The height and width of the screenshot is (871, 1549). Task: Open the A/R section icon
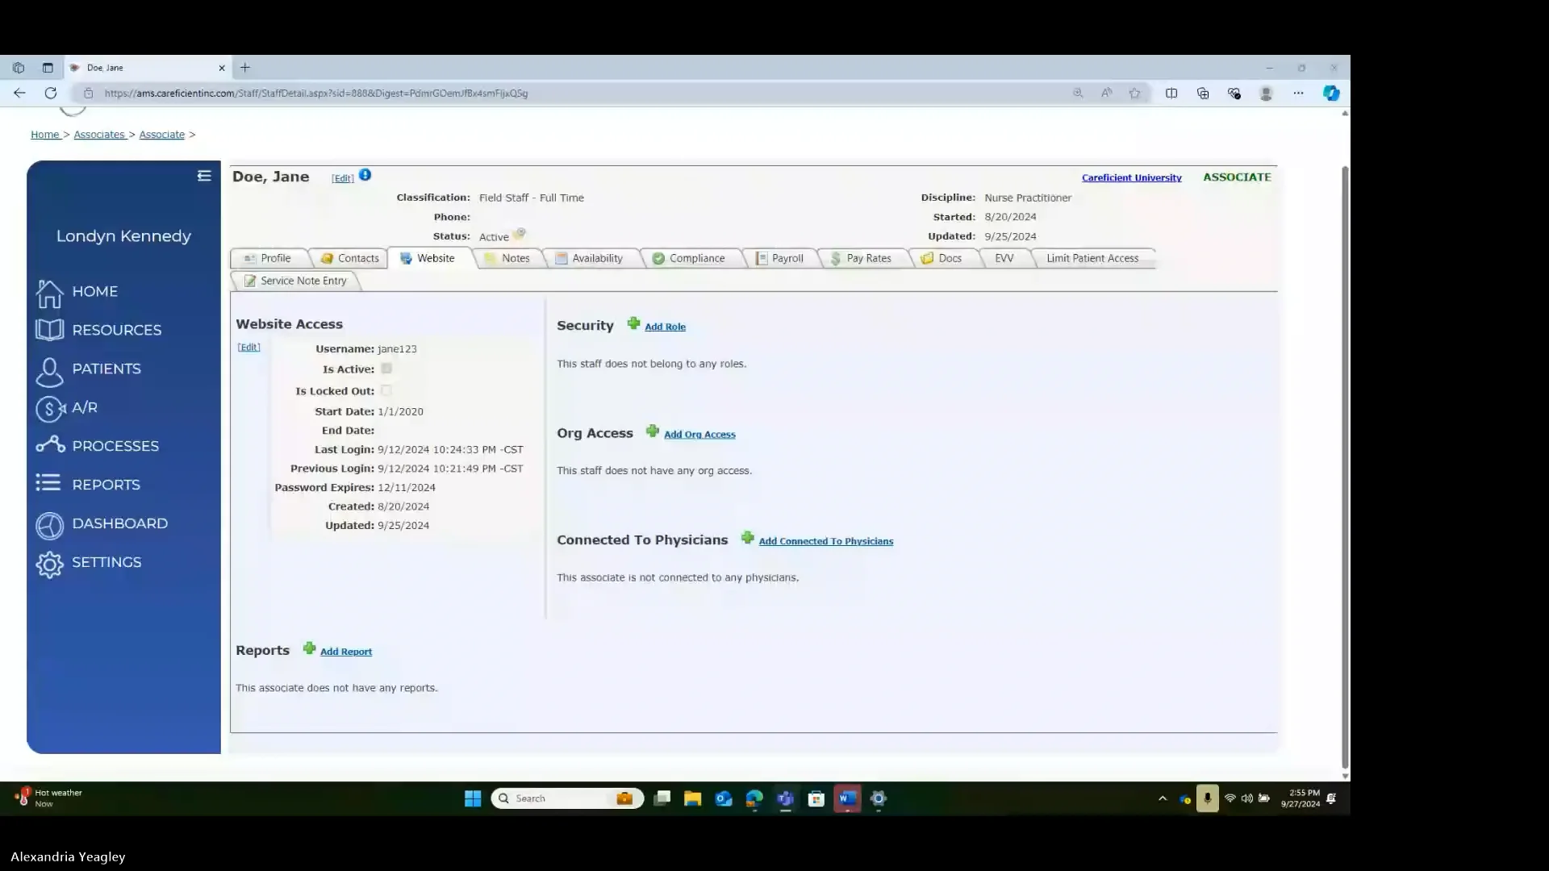[x=49, y=409]
